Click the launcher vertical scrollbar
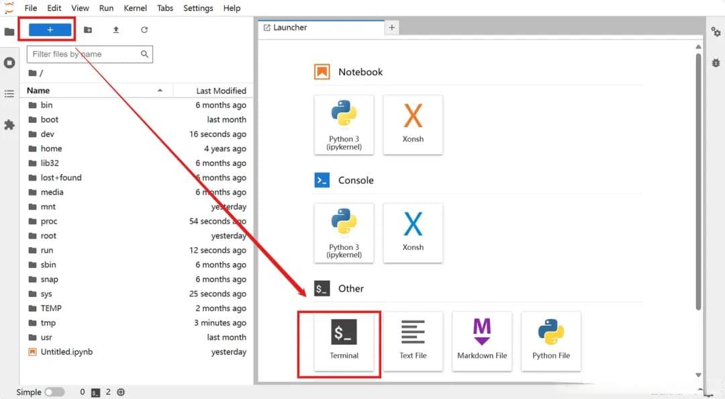 [x=698, y=182]
